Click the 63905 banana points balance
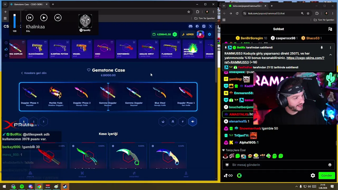The height and width of the screenshot is (190, 338). pyautogui.click(x=188, y=34)
